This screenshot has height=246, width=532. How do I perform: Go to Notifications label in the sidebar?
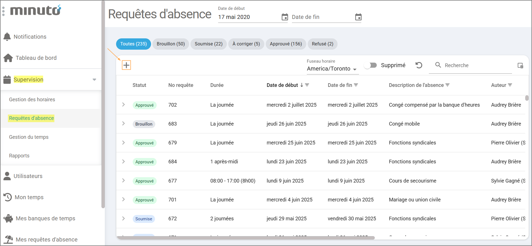tap(30, 37)
